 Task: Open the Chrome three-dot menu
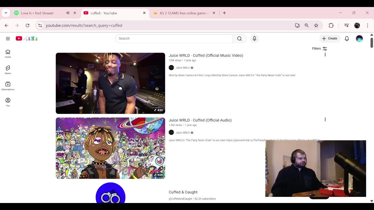click(368, 25)
